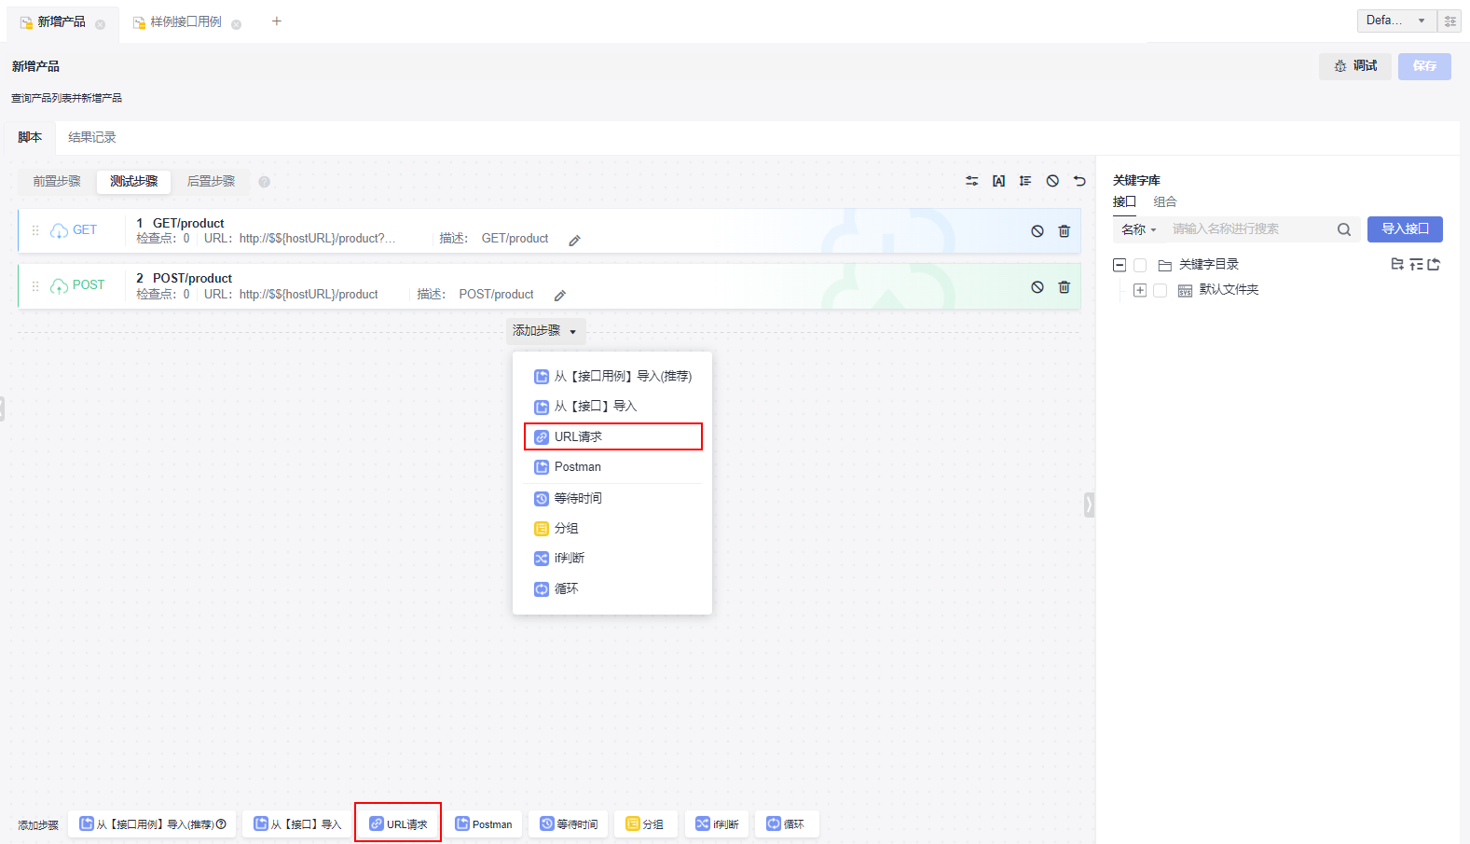Switch to the 结果记录 tab

pyautogui.click(x=91, y=137)
